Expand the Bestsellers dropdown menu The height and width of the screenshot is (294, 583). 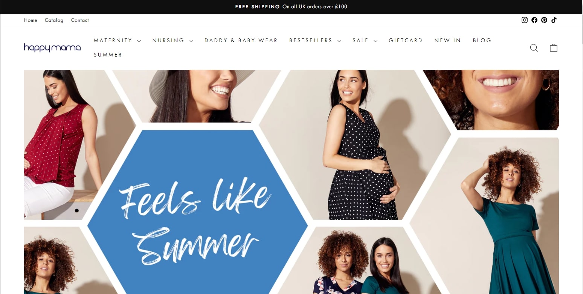[315, 40]
